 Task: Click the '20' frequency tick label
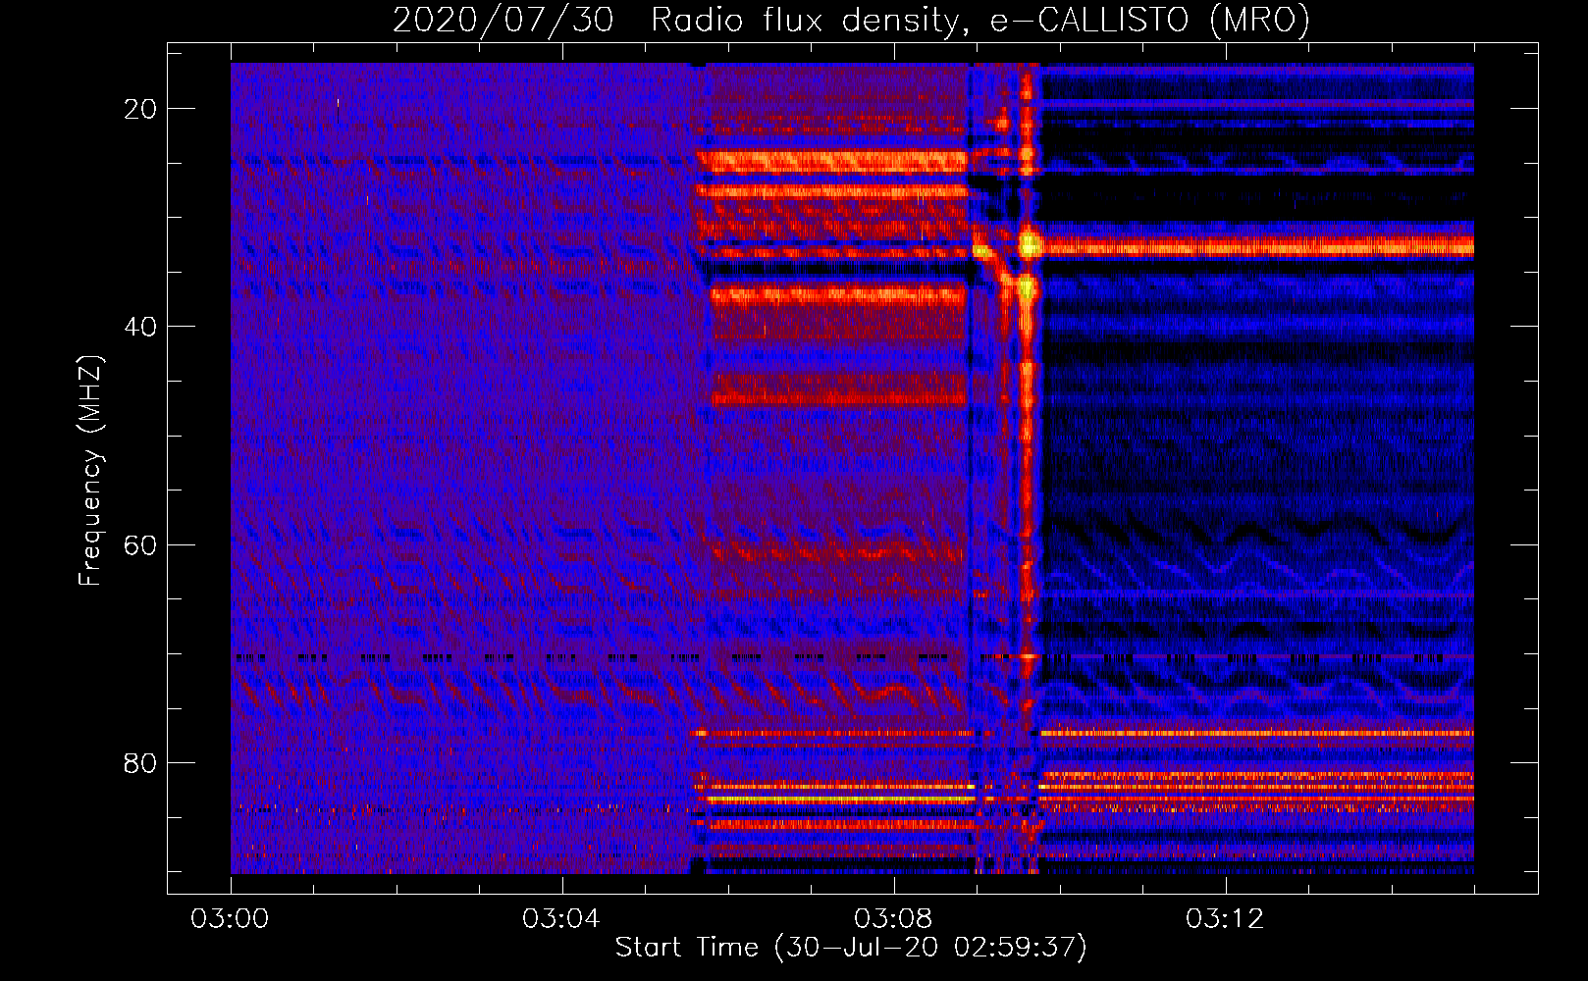141,109
